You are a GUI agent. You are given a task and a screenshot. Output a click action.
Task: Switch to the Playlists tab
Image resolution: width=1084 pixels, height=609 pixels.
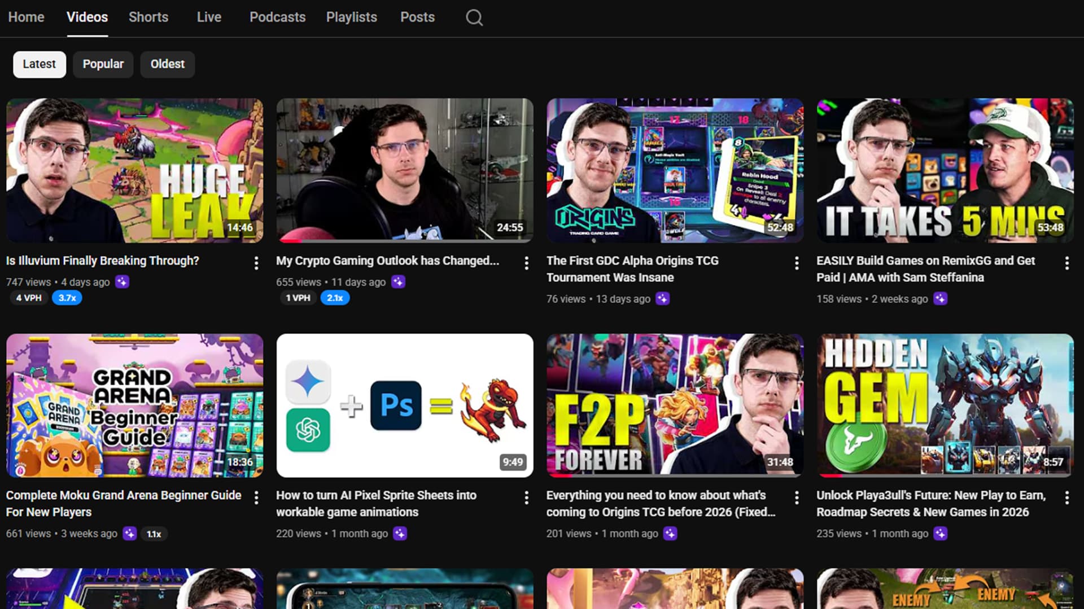[351, 17]
